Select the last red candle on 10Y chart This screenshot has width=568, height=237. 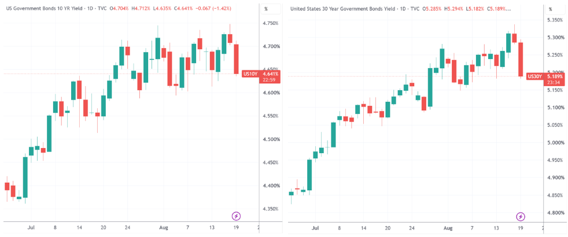[x=236, y=59]
